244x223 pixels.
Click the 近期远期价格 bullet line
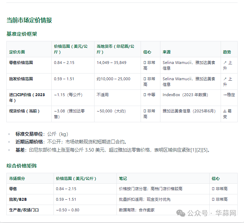[x=72, y=142]
